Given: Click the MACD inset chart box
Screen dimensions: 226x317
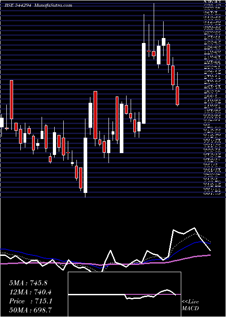Looking at the screenshot, I should coord(124,294).
